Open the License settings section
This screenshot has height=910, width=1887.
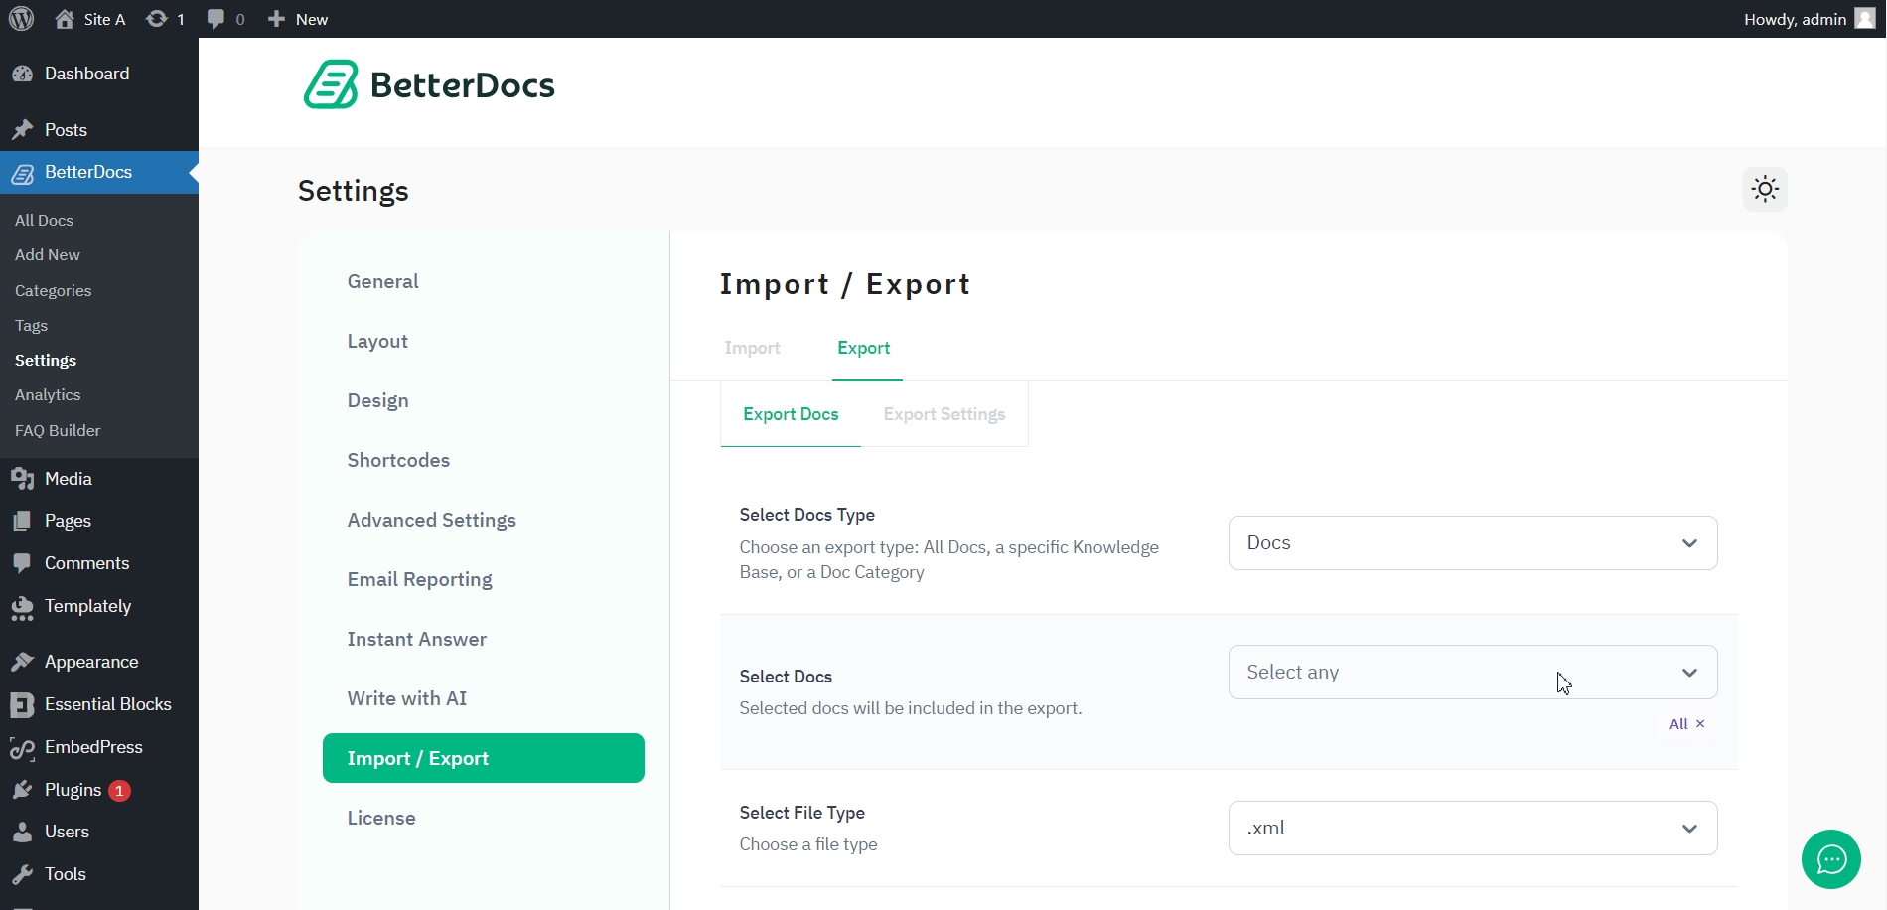[381, 817]
